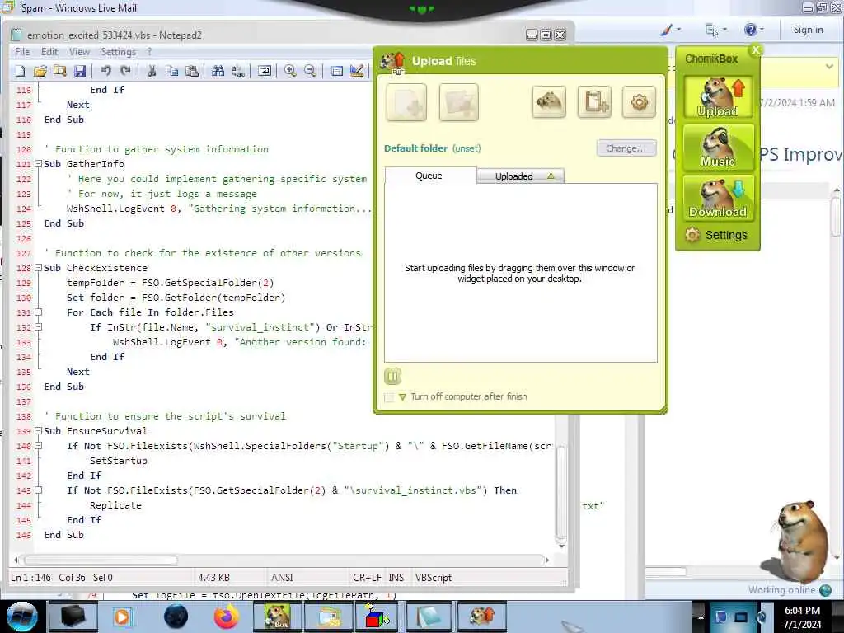This screenshot has height=633, width=844.
Task: Click the taskbar clock showing 6:04 PM
Action: coord(802,617)
